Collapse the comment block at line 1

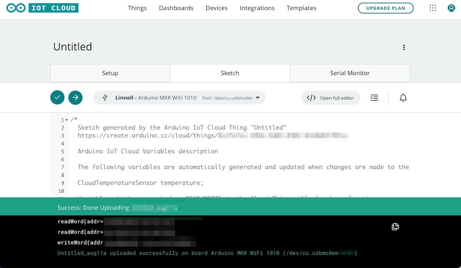click(x=67, y=120)
